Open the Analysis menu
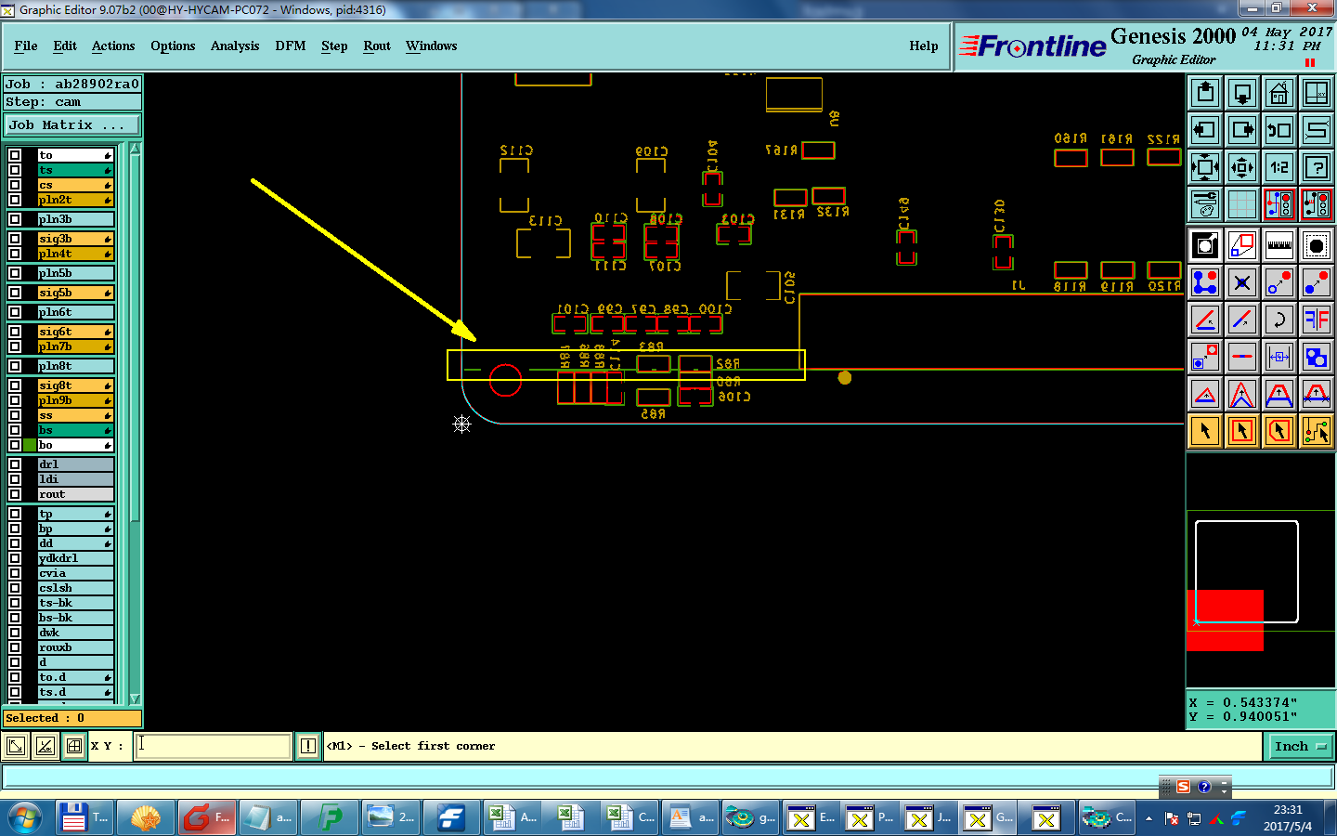The height and width of the screenshot is (836, 1337). click(x=235, y=46)
